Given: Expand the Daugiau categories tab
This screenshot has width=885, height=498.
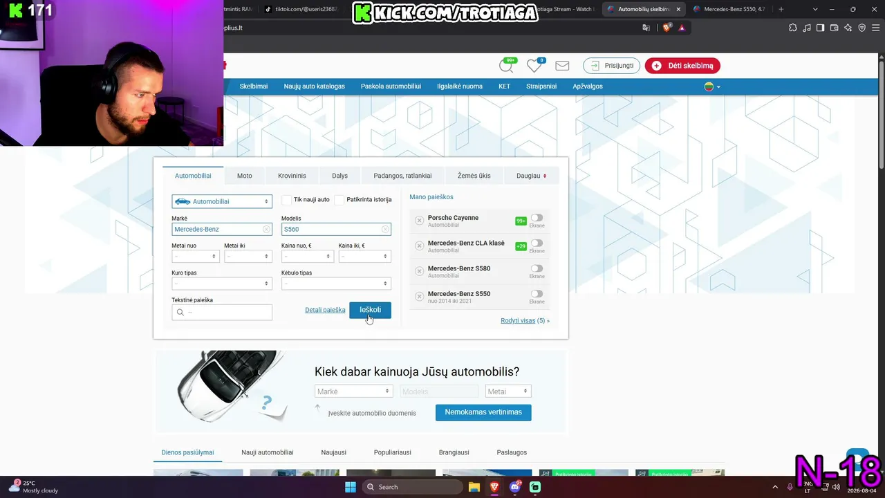Looking at the screenshot, I should click(532, 176).
